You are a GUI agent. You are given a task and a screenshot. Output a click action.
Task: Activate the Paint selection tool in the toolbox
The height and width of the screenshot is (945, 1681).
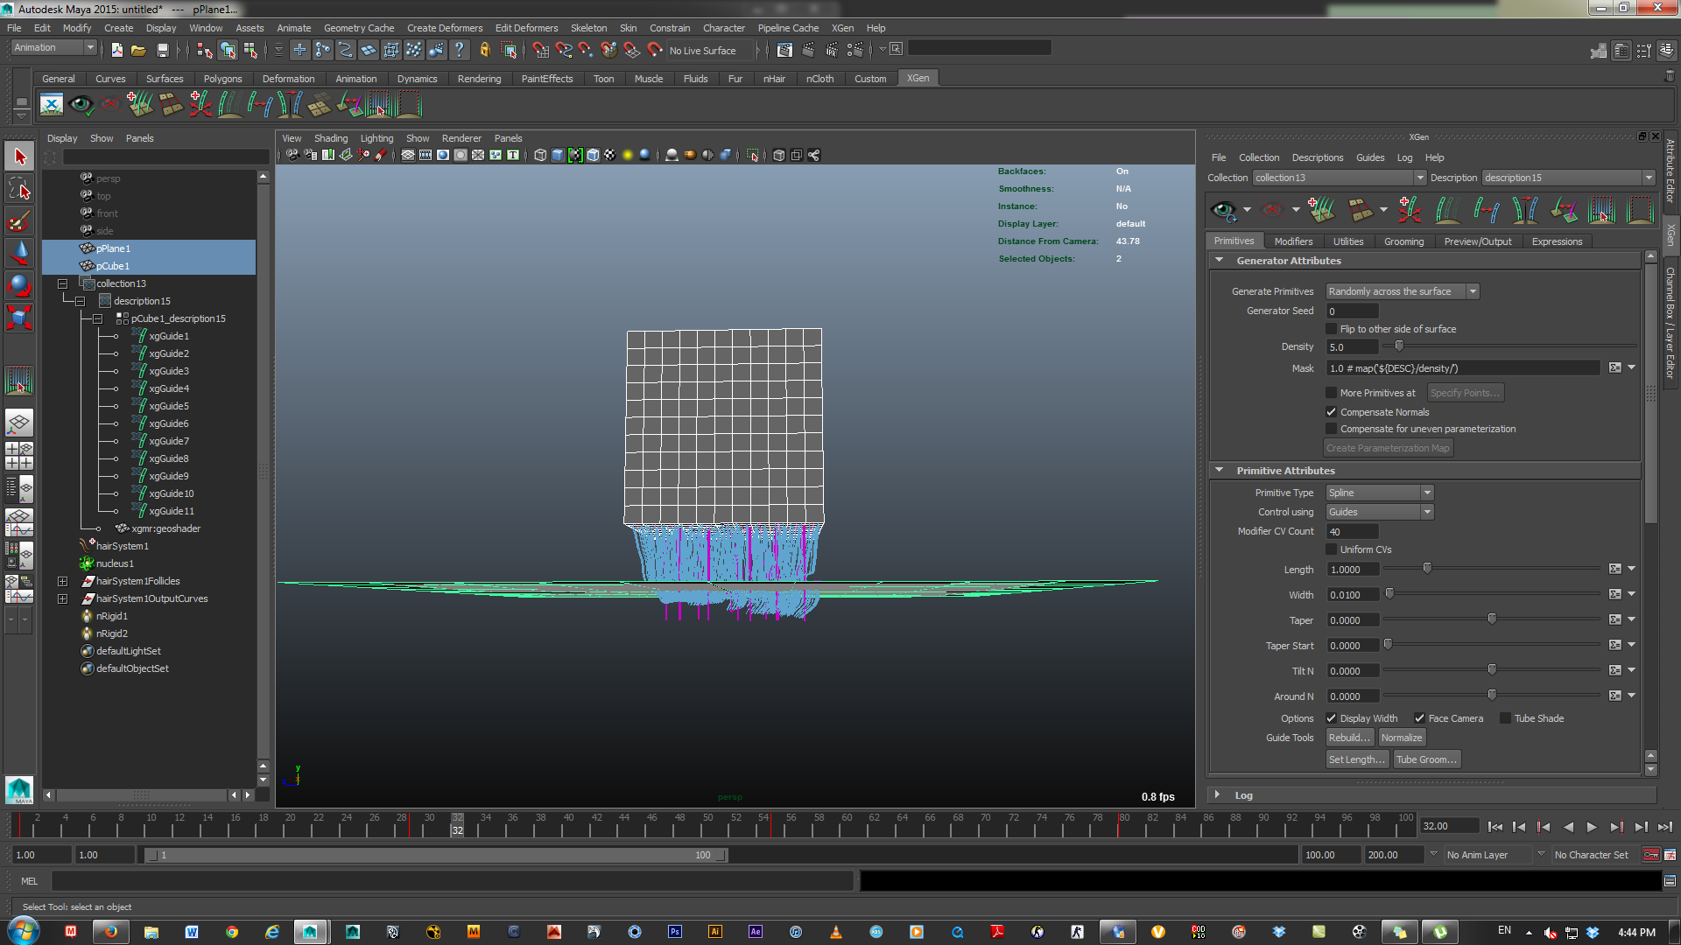coord(19,220)
